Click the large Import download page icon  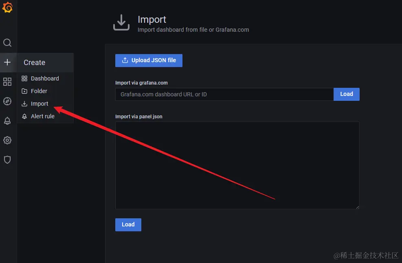(121, 22)
